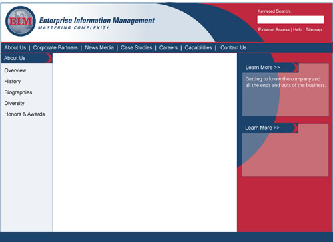
Task: Open Corporate Partners in navigation bar
Action: pos(55,47)
